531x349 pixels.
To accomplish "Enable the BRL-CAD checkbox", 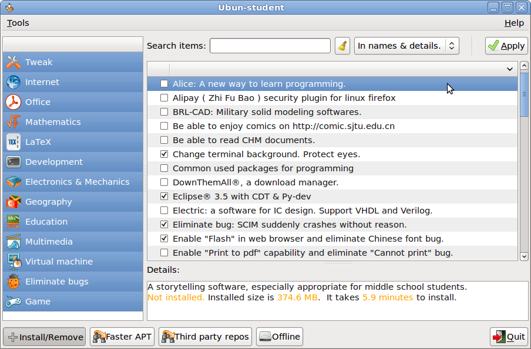I will click(164, 112).
